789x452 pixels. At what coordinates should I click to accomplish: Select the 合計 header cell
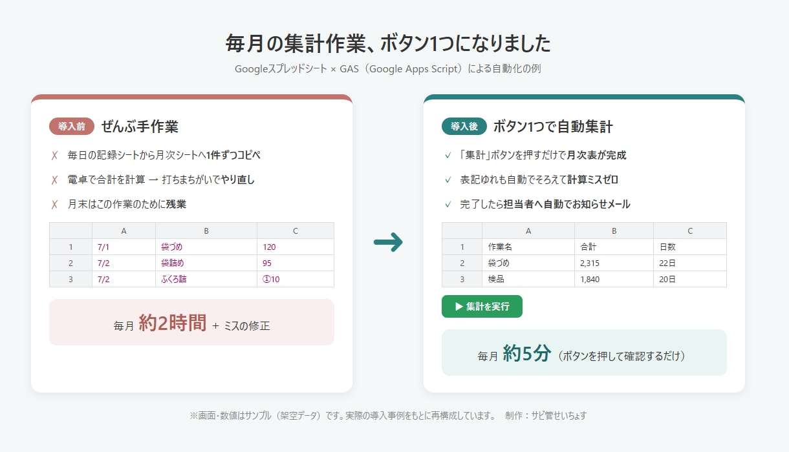[x=614, y=247]
